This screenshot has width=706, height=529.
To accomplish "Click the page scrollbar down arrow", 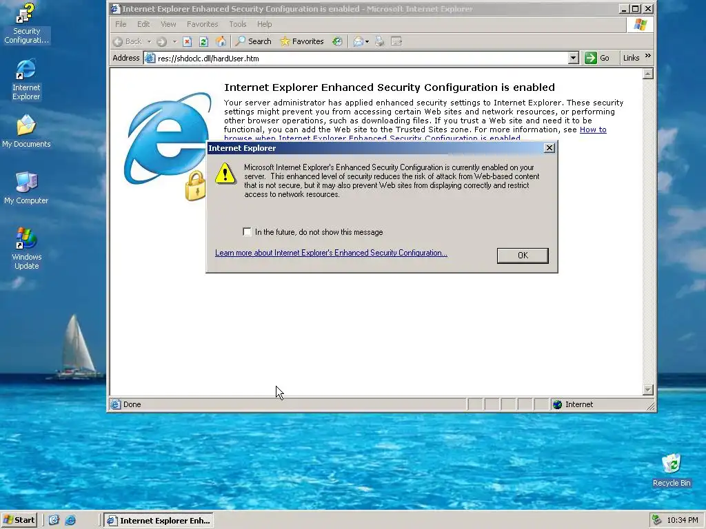I will point(648,390).
